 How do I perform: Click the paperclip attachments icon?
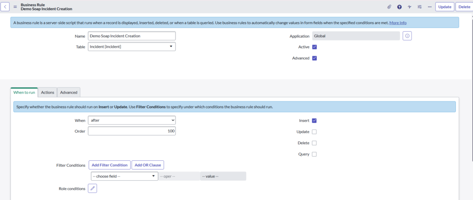pyautogui.click(x=389, y=7)
